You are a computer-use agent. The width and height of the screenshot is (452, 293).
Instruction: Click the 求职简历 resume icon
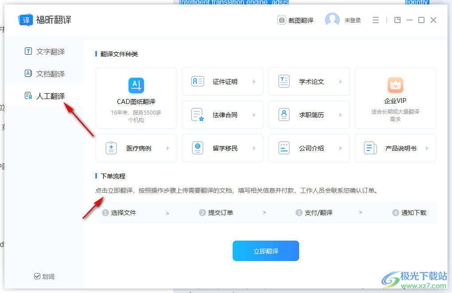pos(284,115)
